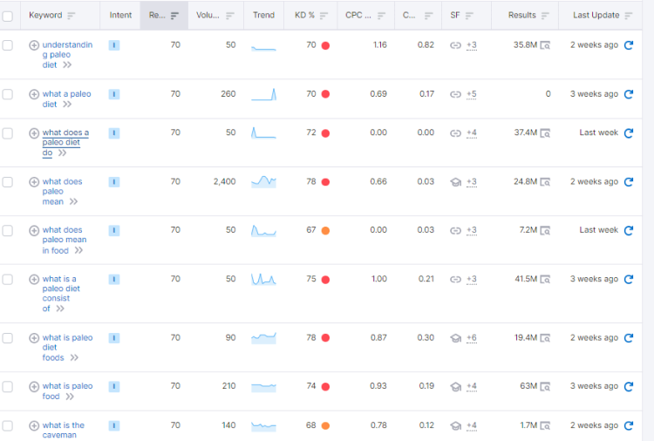Tick the select-all checkbox in the header
Image resolution: width=654 pixels, height=441 pixels.
[x=8, y=17]
